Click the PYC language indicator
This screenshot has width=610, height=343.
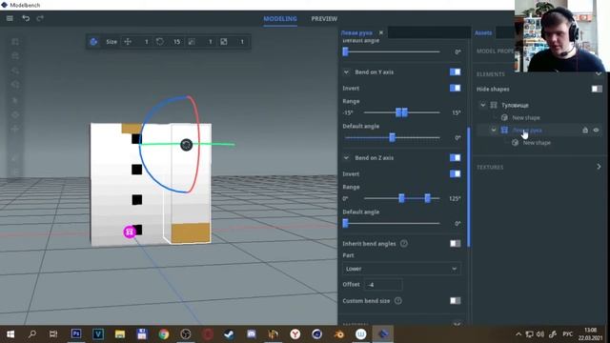tap(568, 334)
